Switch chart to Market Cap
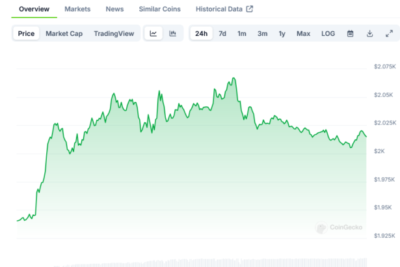The image size is (400, 267). coord(64,34)
